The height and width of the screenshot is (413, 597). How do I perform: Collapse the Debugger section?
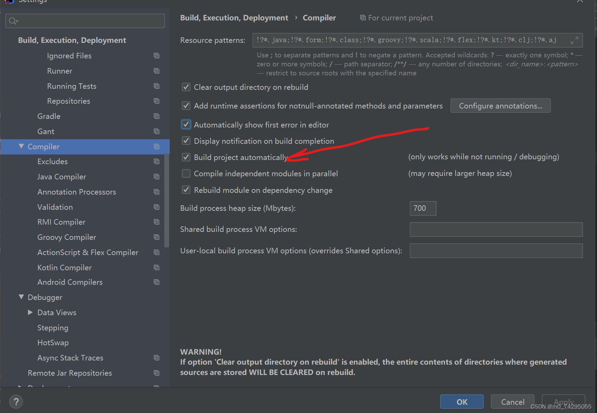tap(21, 297)
